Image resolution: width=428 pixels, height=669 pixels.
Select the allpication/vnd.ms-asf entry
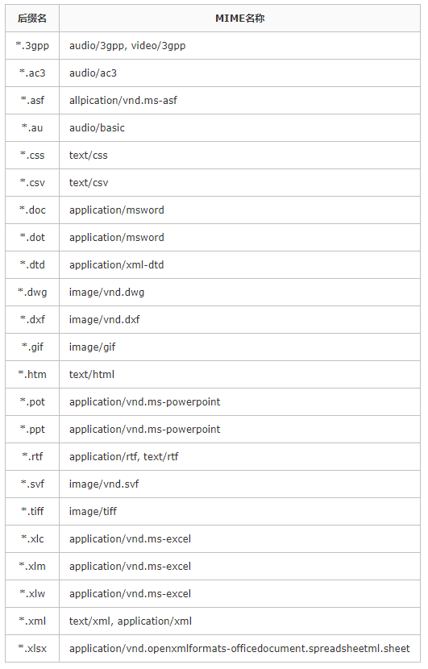click(x=123, y=100)
